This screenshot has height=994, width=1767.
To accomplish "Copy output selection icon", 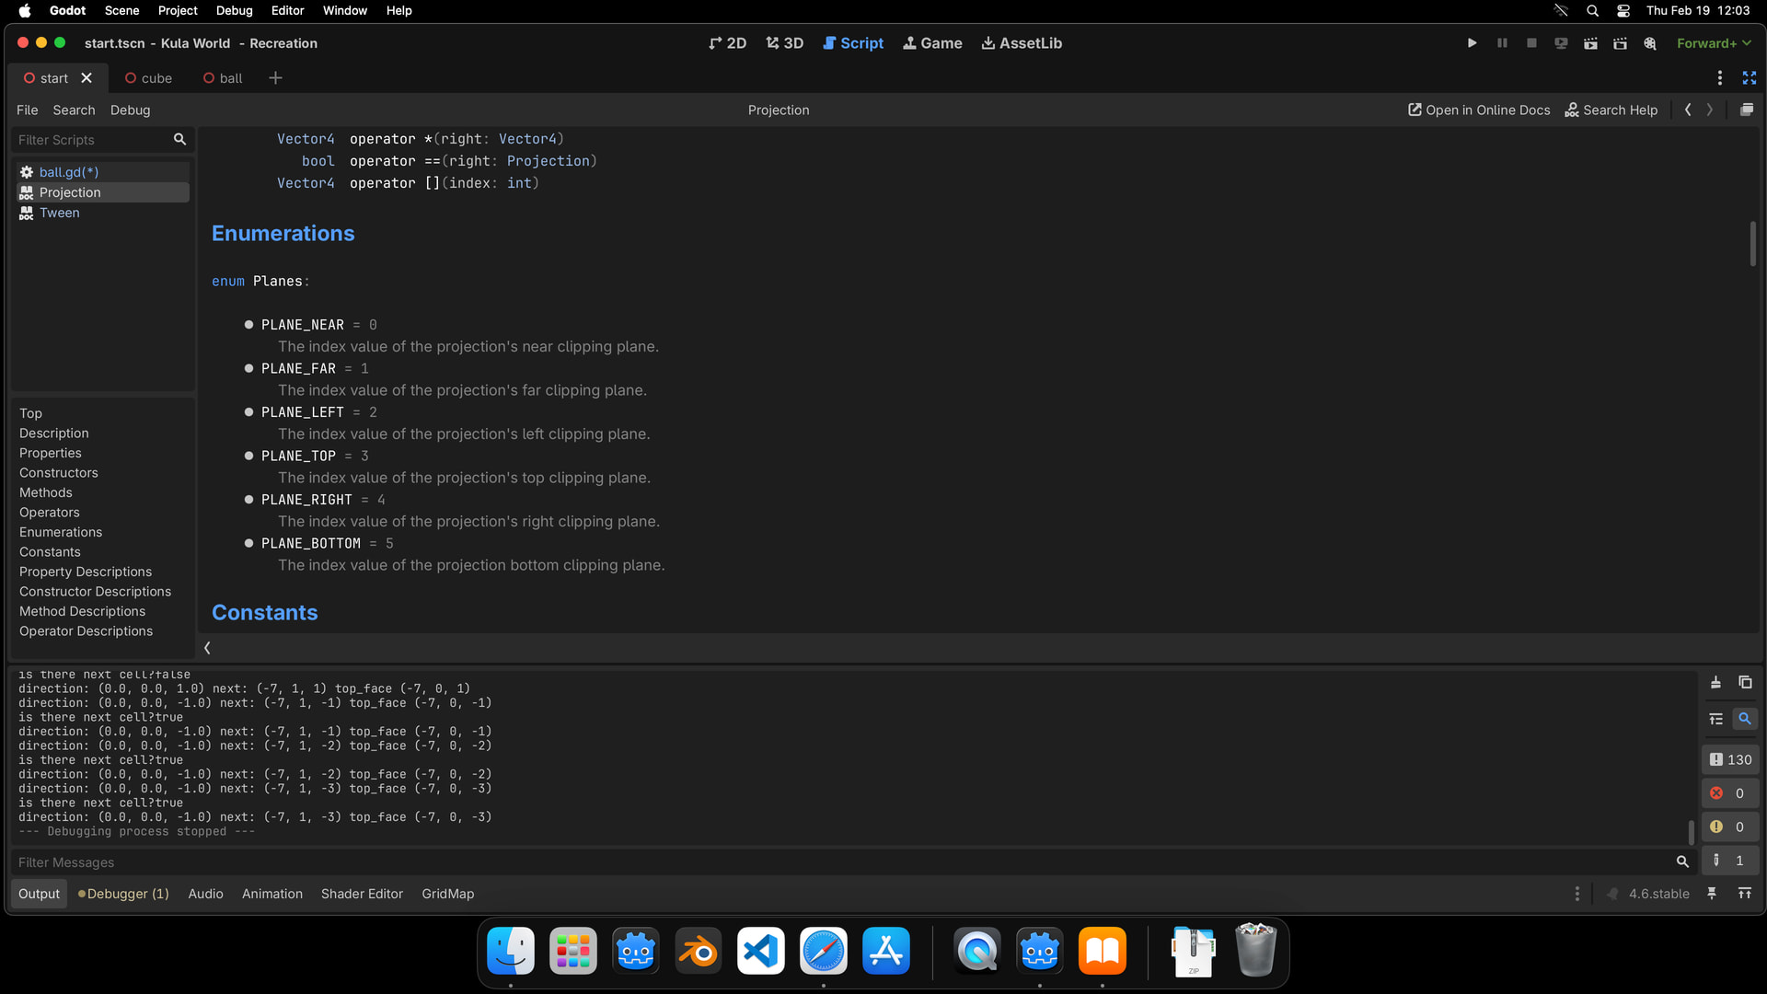I will click(1745, 682).
